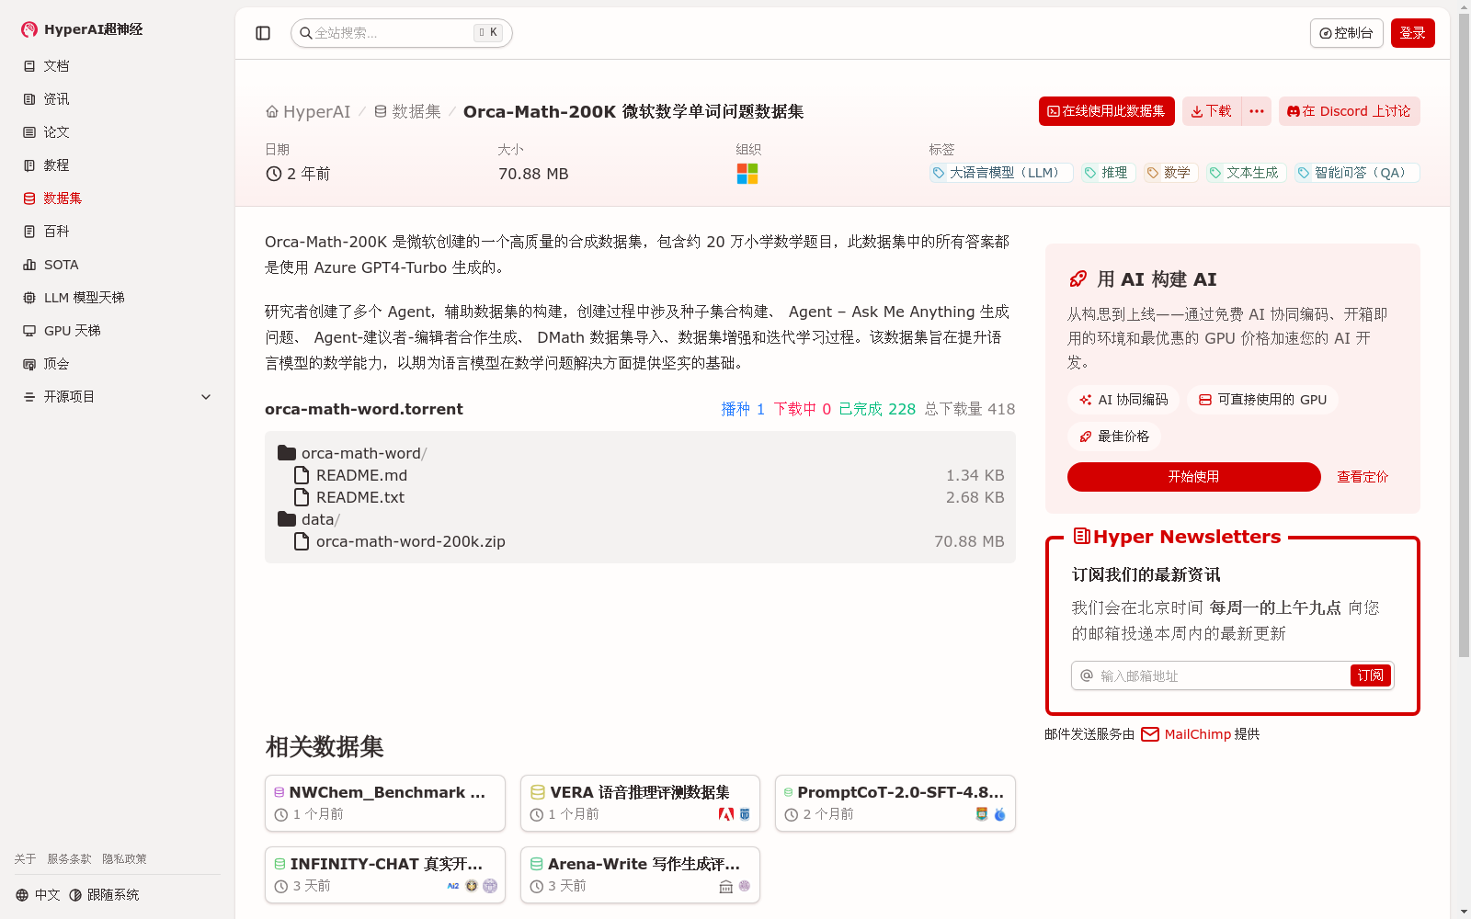Click the 播种 1 status text
1471x919 pixels.
(x=743, y=409)
